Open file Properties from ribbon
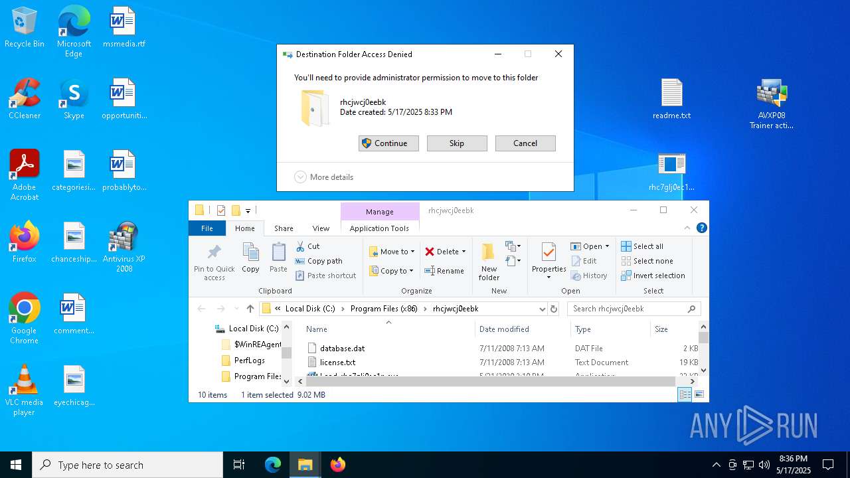Viewport: 850px width, 478px height. (549, 262)
